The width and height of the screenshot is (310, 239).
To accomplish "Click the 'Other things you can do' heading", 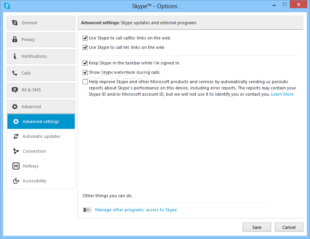I will point(107,196).
